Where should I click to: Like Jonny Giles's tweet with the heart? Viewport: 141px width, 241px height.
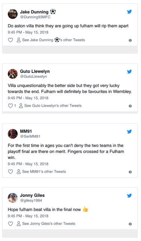(x=10, y=224)
